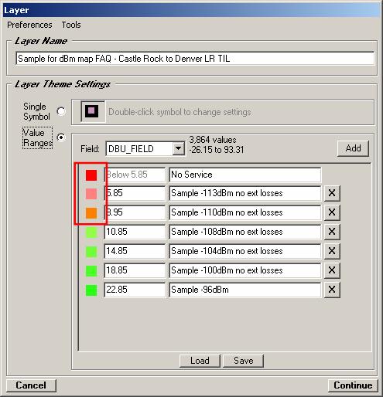The height and width of the screenshot is (397, 383).
Task: Select the Single Symbol radio button
Action: point(61,111)
